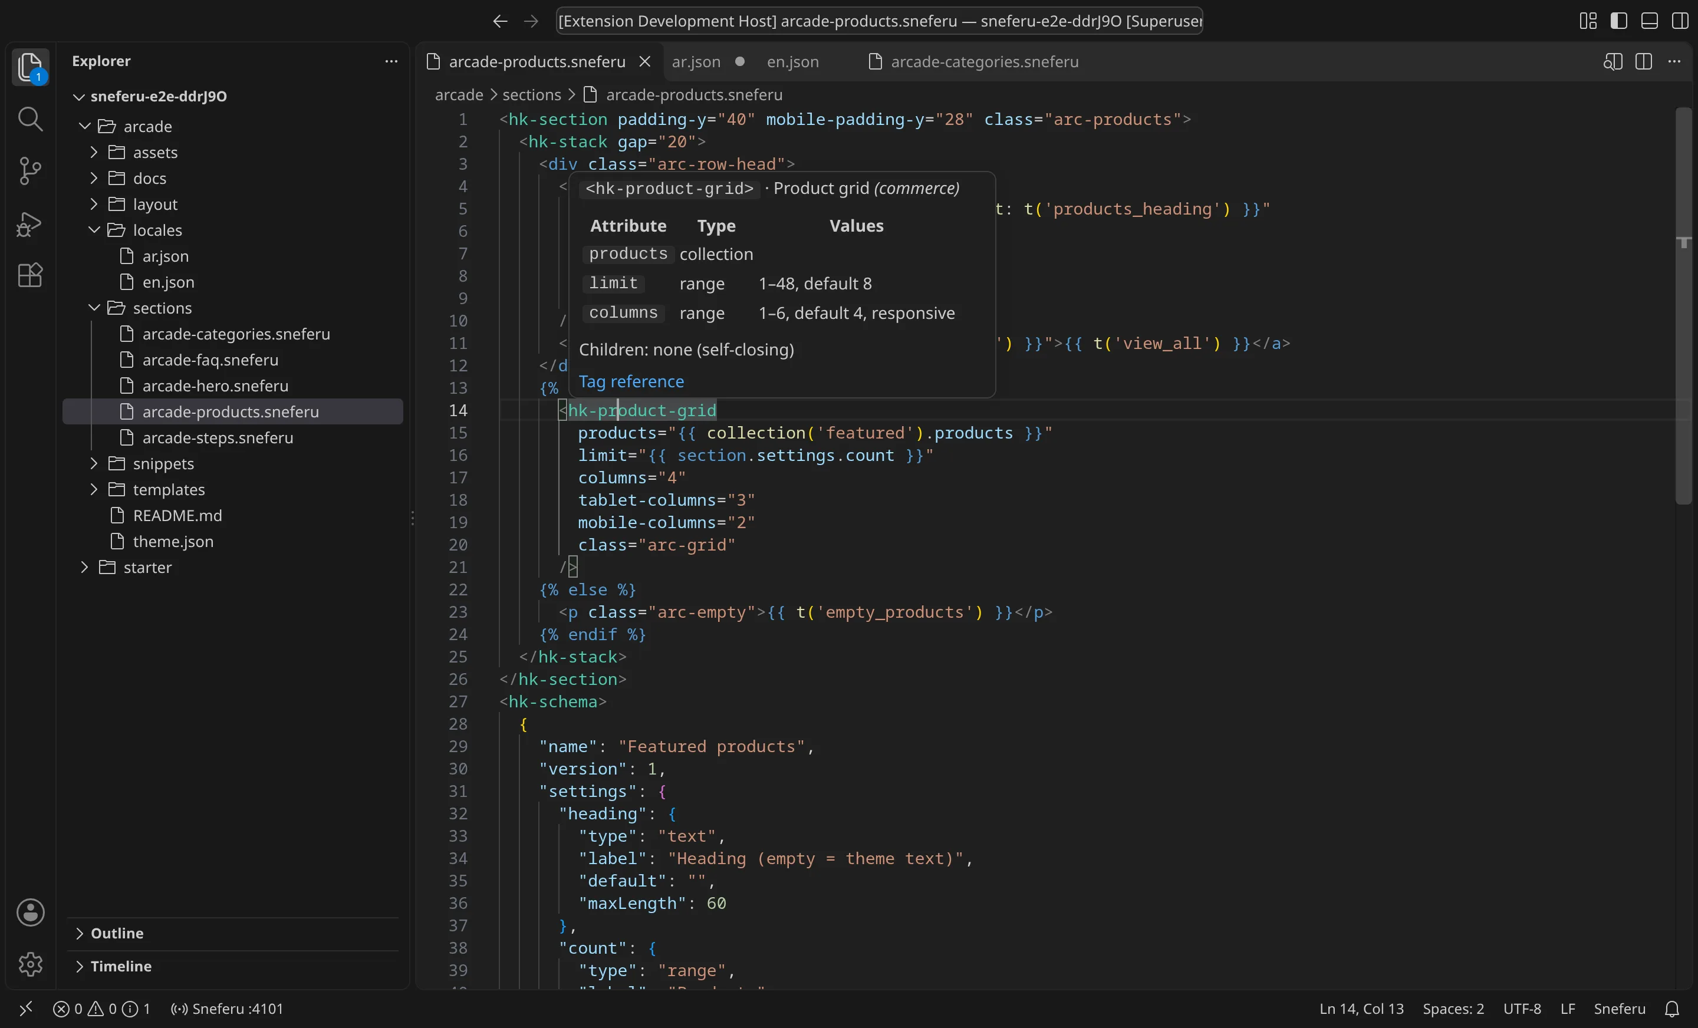Close the arcade-products.sneferu tab
The image size is (1698, 1028).
tap(645, 61)
